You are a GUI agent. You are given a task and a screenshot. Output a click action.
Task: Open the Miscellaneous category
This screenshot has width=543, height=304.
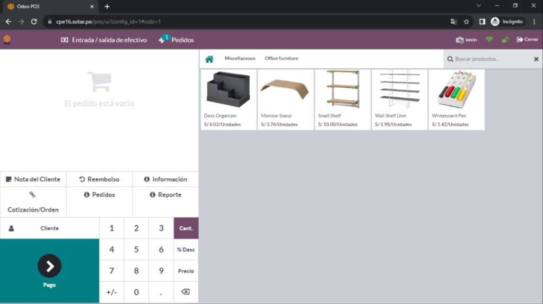point(240,59)
